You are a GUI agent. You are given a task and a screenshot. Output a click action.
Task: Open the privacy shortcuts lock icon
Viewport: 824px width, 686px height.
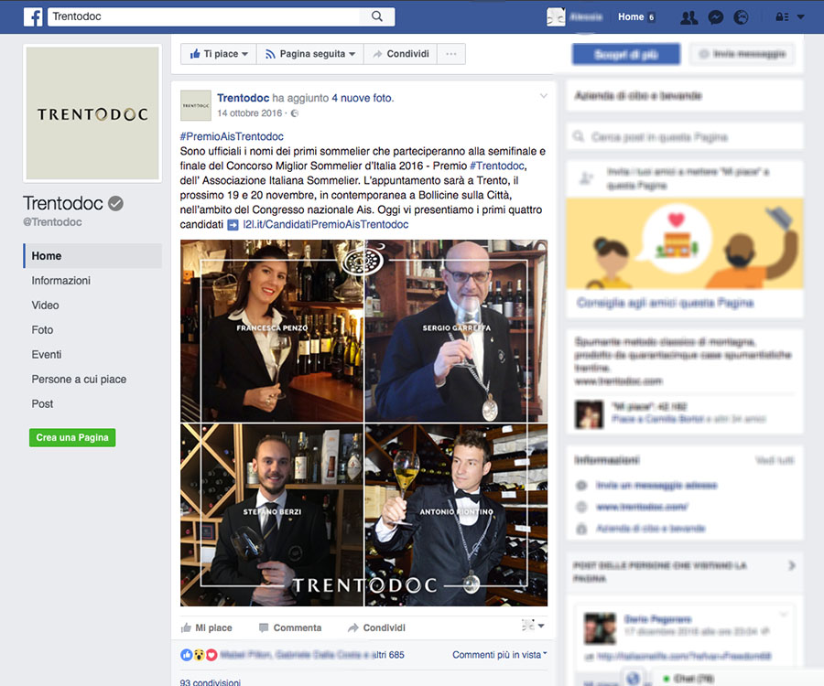click(x=782, y=16)
